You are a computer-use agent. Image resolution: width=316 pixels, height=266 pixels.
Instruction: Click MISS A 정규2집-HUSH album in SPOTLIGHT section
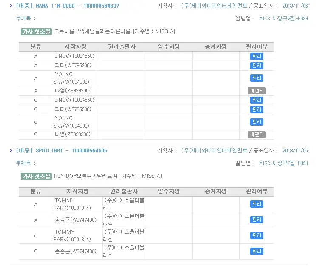[x=283, y=163]
